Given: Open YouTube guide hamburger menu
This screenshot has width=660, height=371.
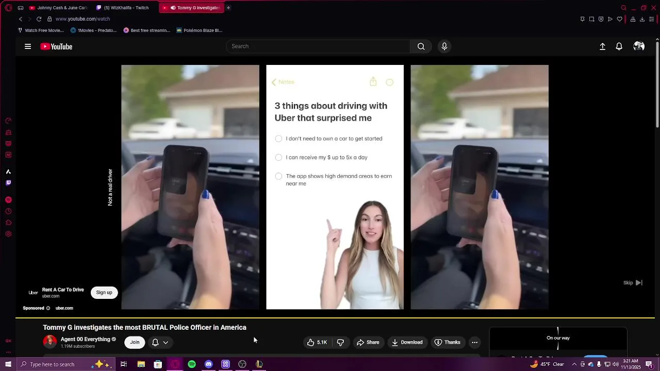Looking at the screenshot, I should (x=28, y=46).
